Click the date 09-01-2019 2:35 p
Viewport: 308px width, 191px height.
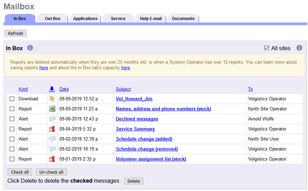coord(77,159)
